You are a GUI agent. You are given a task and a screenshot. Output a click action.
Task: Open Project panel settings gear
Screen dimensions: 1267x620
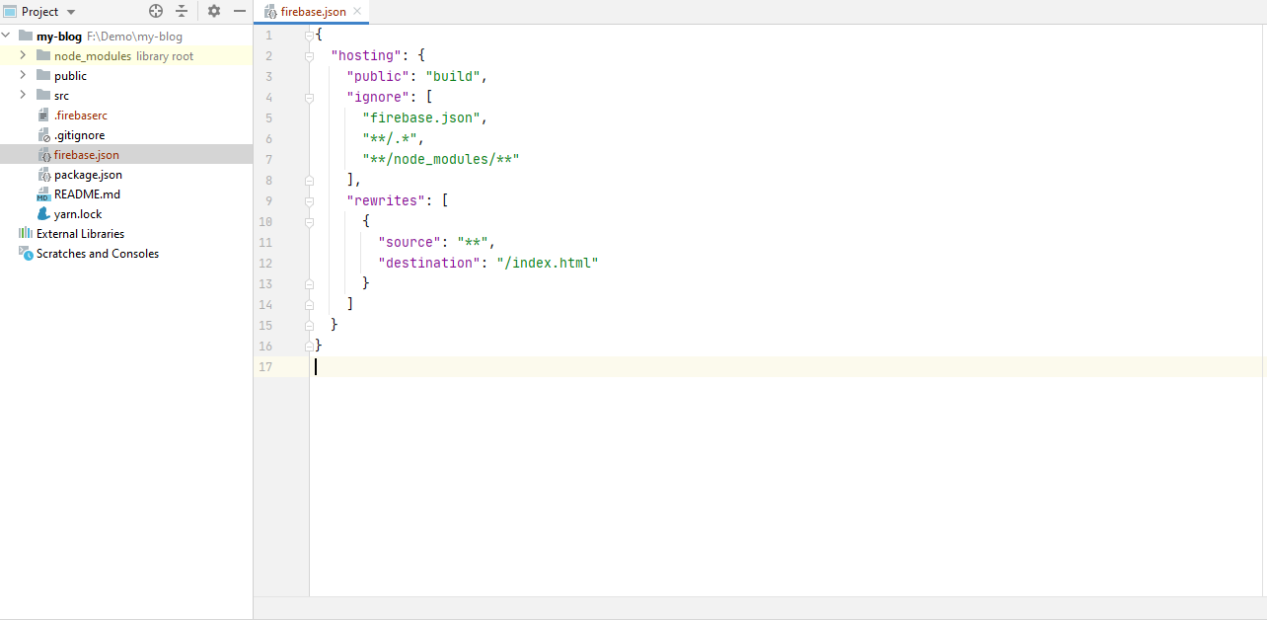[214, 12]
